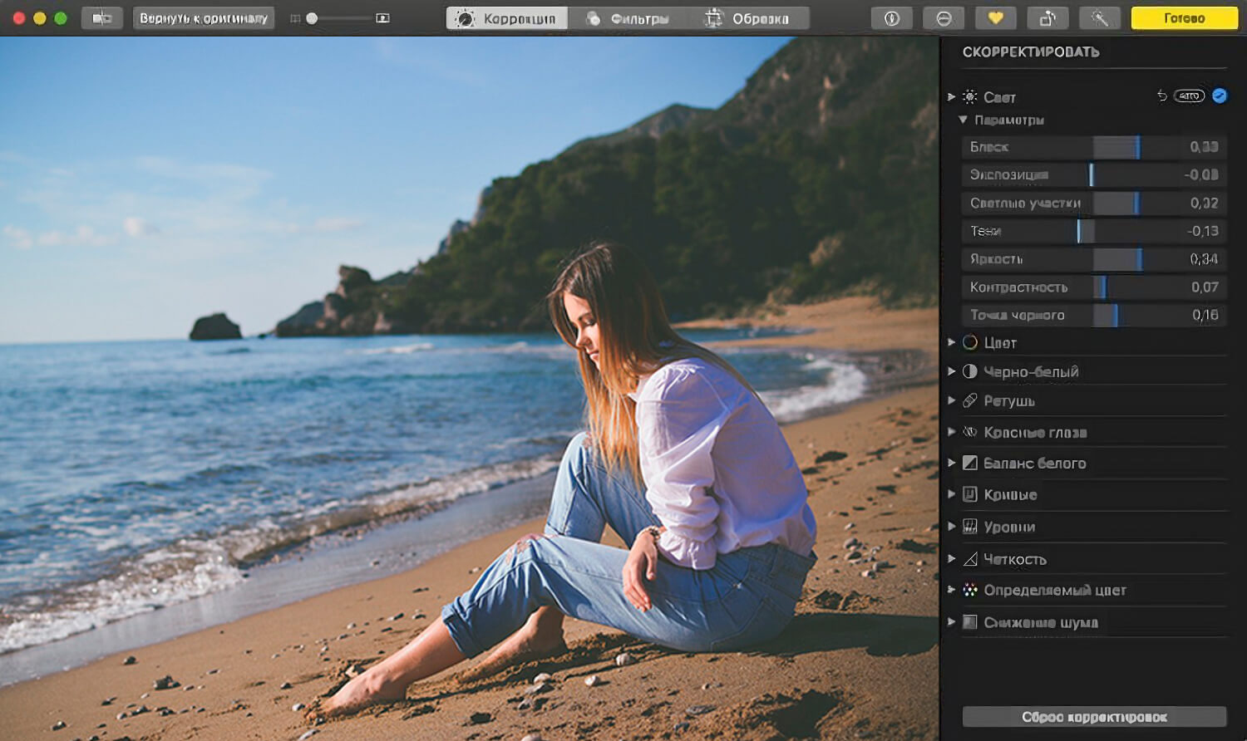Click the Кривые (curves) adjustment icon
This screenshot has width=1247, height=741.
pos(969,494)
